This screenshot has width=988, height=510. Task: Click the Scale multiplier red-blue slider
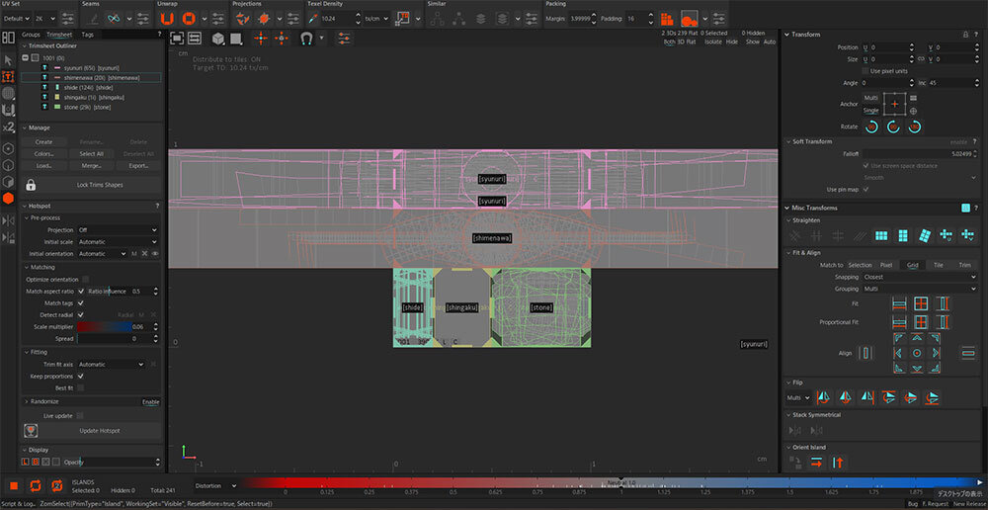[104, 326]
